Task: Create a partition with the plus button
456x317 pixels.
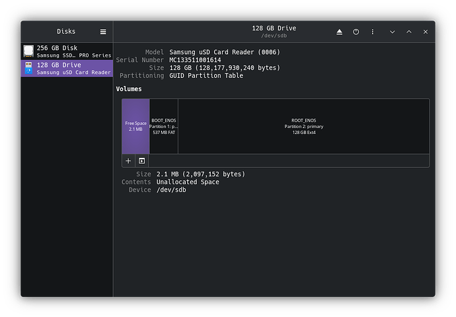Action: 128,160
